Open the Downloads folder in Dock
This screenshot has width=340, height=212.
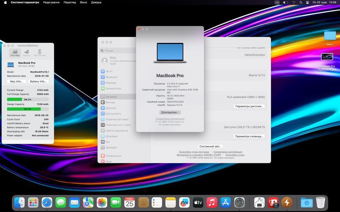[307, 203]
